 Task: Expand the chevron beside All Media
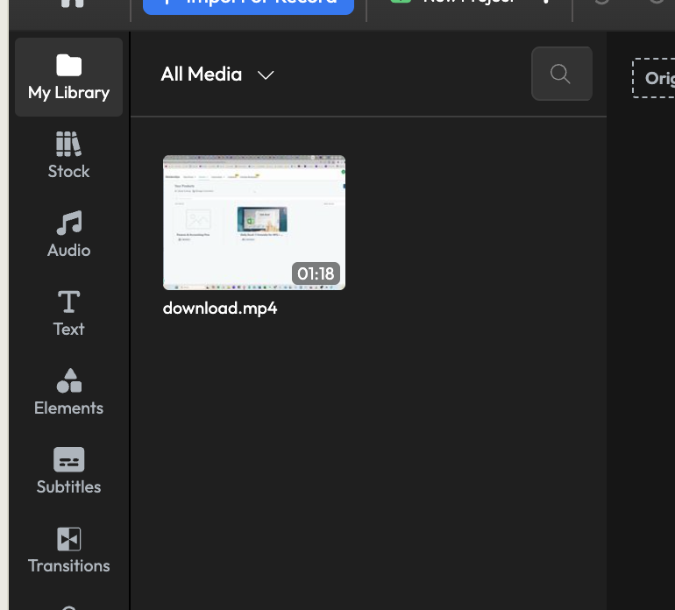[x=266, y=75]
